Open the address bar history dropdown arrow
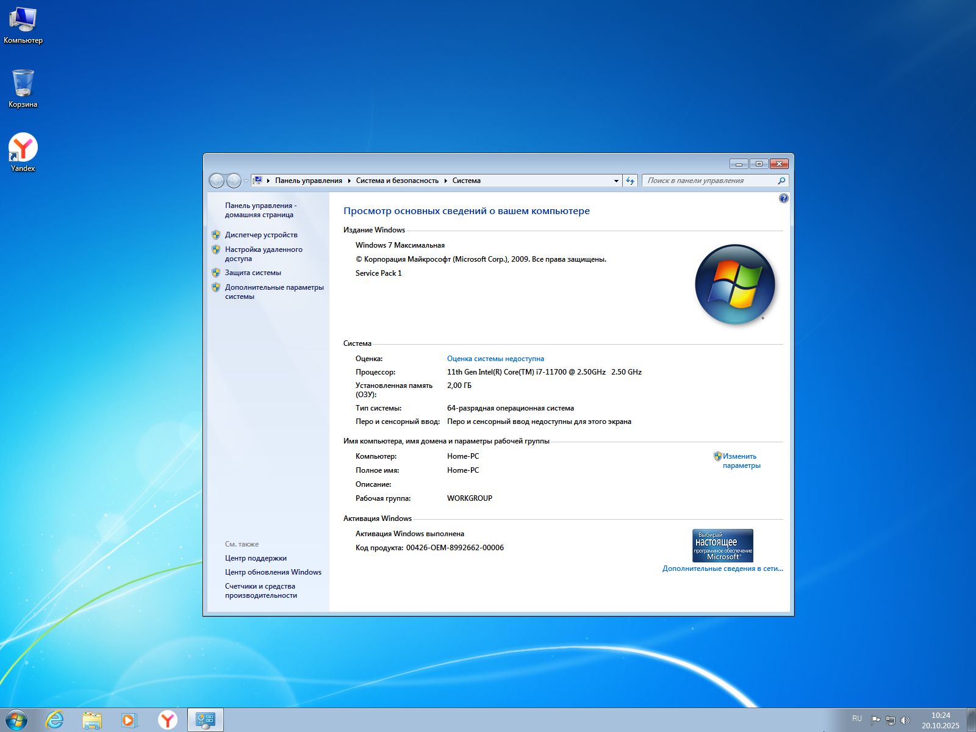 coord(615,181)
